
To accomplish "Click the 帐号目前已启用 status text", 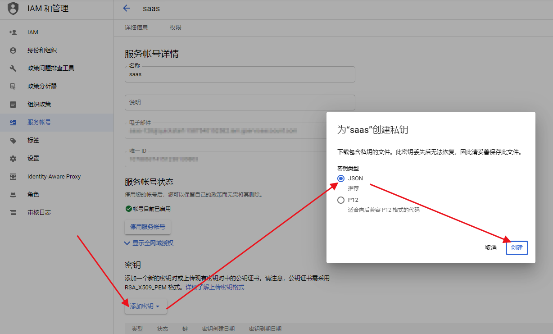I will pos(152,209).
